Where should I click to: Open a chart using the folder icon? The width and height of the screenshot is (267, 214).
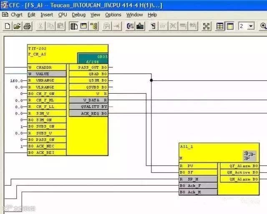pyautogui.click(x=17, y=26)
